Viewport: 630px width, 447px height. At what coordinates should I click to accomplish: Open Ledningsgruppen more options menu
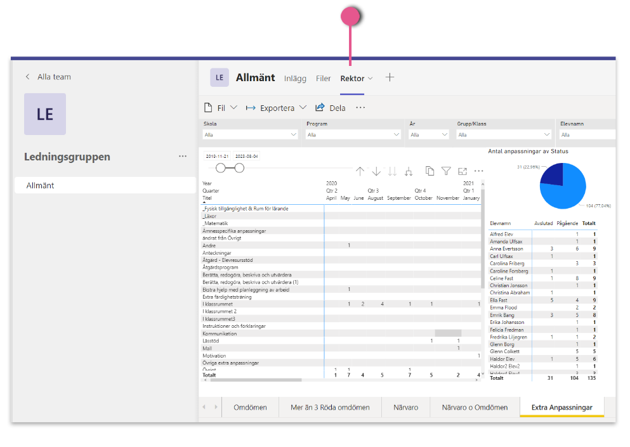coord(183,156)
